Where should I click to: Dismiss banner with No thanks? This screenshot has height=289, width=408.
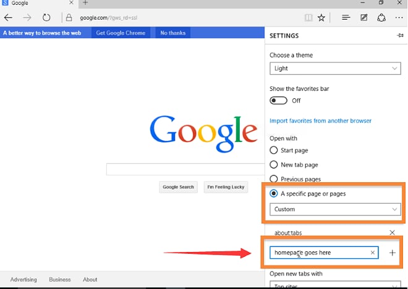172,33
